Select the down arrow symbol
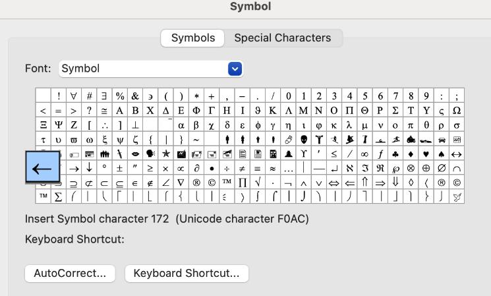 point(89,168)
